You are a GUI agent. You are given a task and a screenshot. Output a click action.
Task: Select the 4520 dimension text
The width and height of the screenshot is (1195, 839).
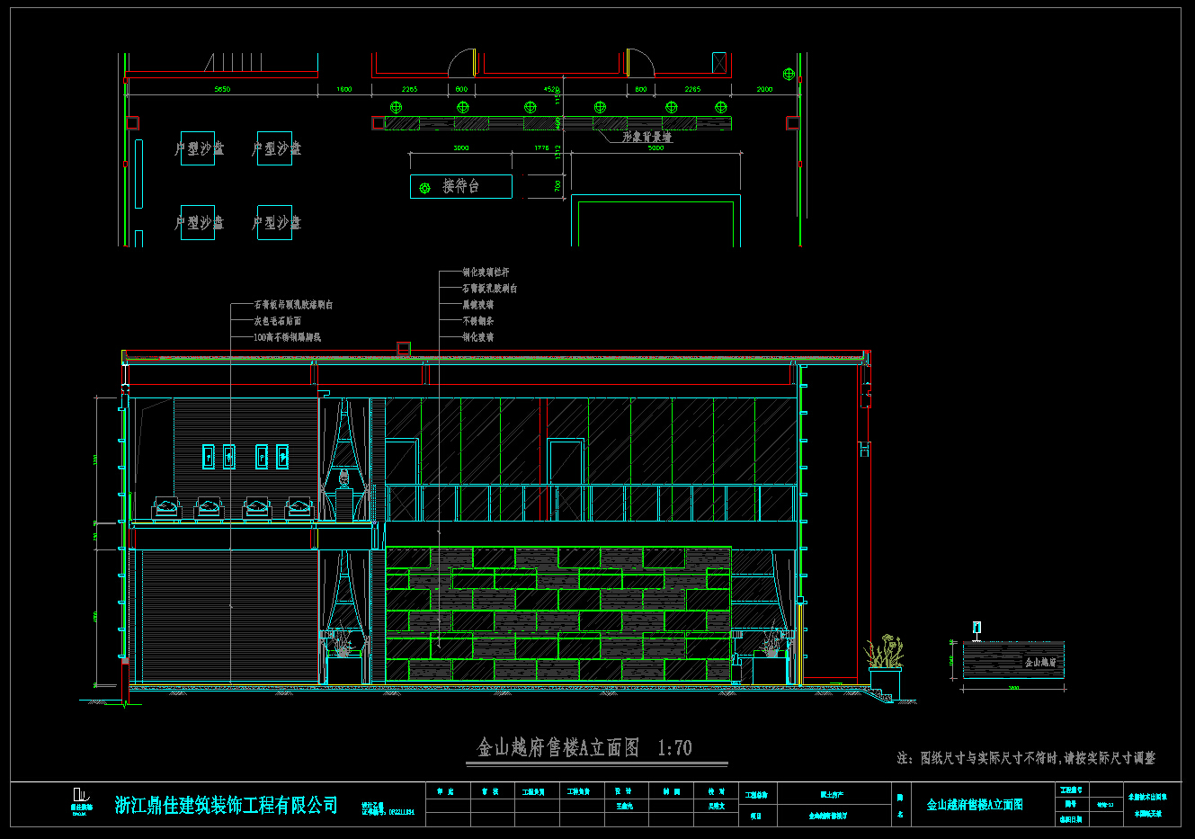pos(552,89)
